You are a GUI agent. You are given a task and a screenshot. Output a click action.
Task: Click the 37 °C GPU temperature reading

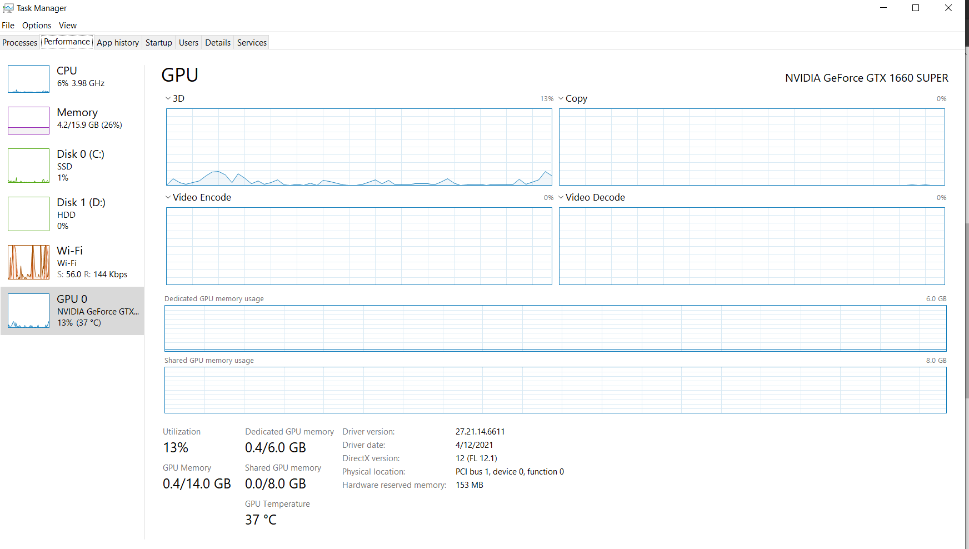coord(261,520)
